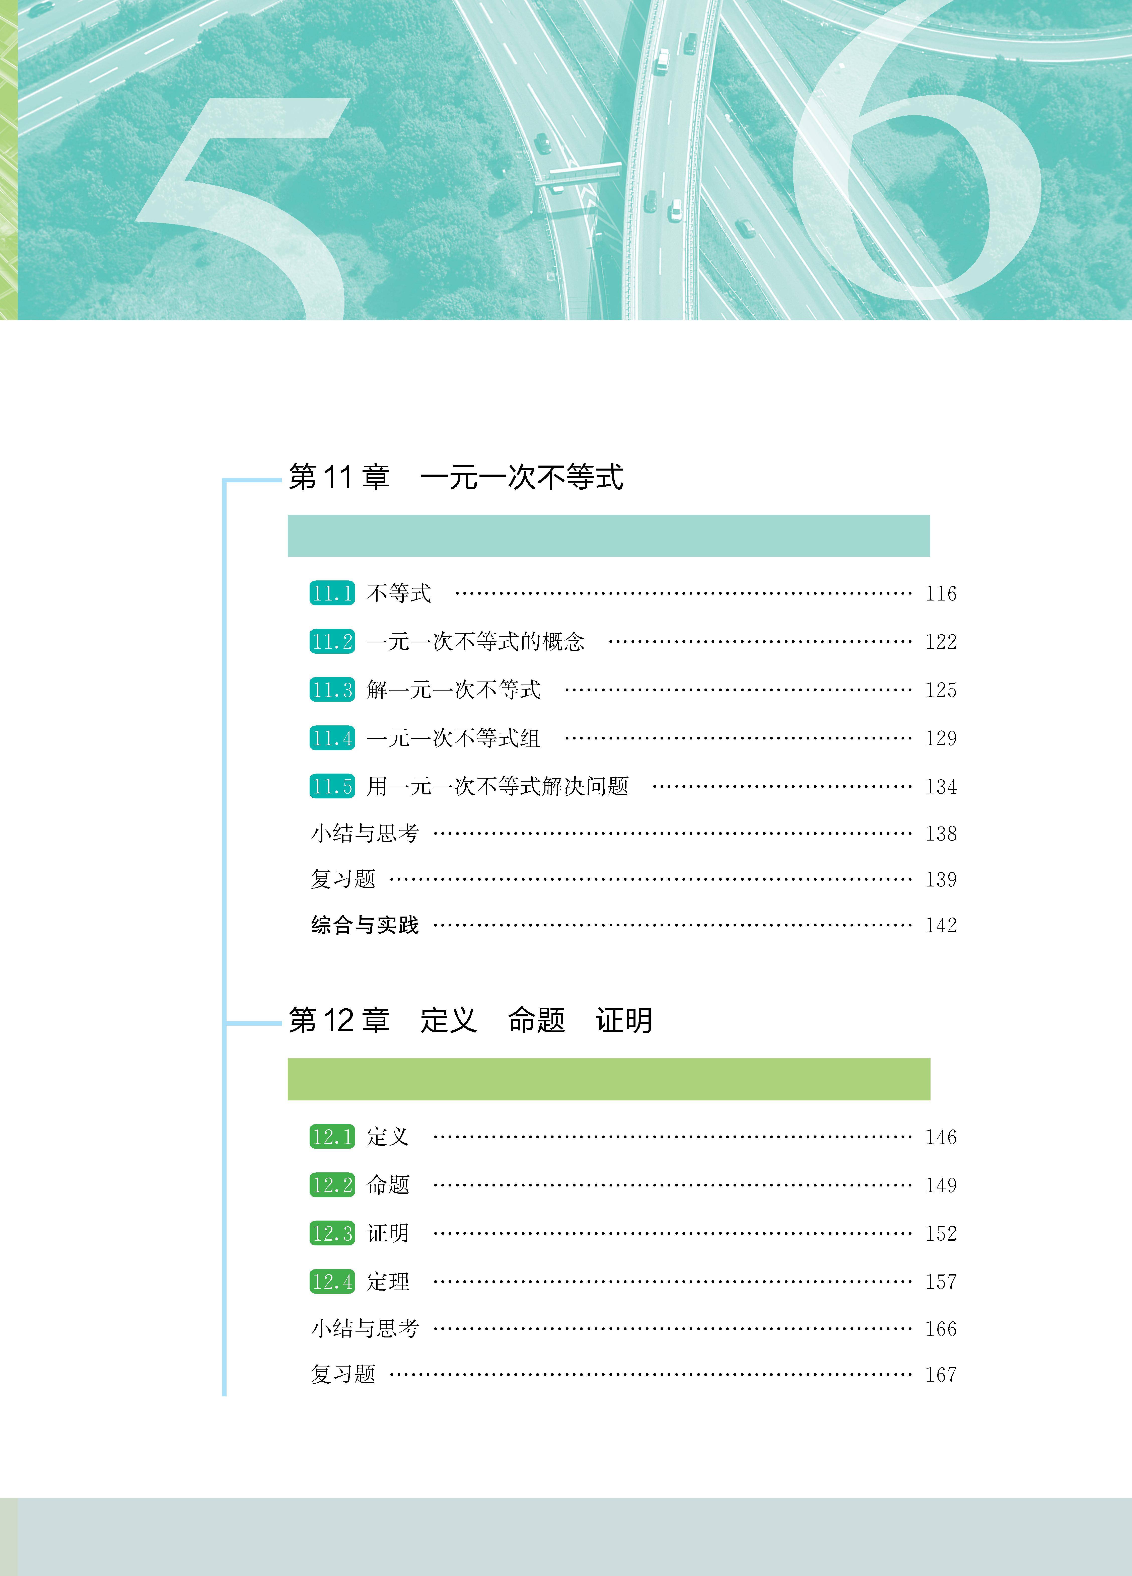Click the 11.2 section number badge
This screenshot has width=1132, height=1576.
pos(331,641)
